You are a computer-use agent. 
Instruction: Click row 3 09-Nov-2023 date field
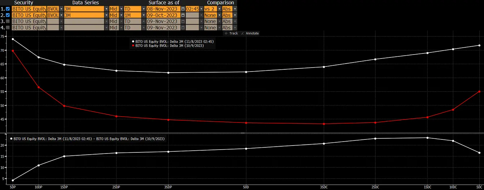[x=164, y=21]
